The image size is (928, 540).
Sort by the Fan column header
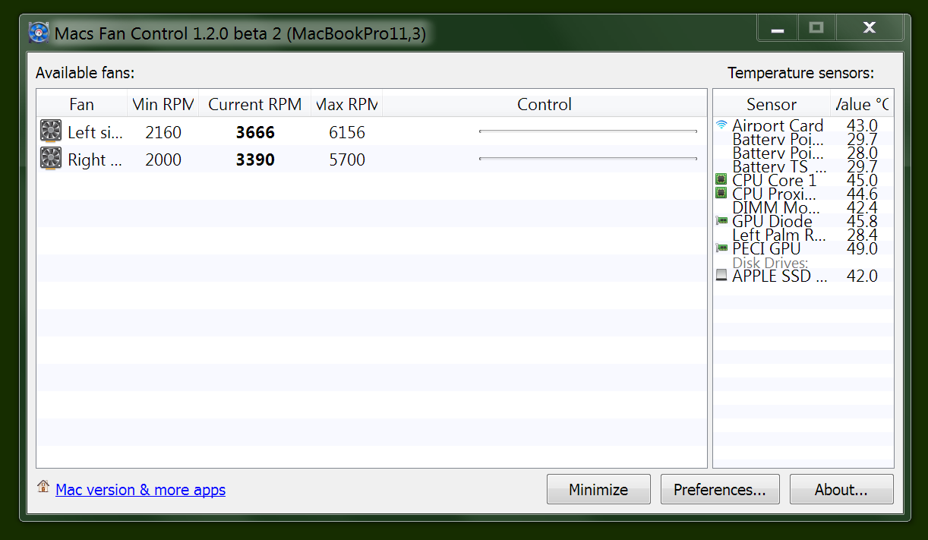[82, 104]
